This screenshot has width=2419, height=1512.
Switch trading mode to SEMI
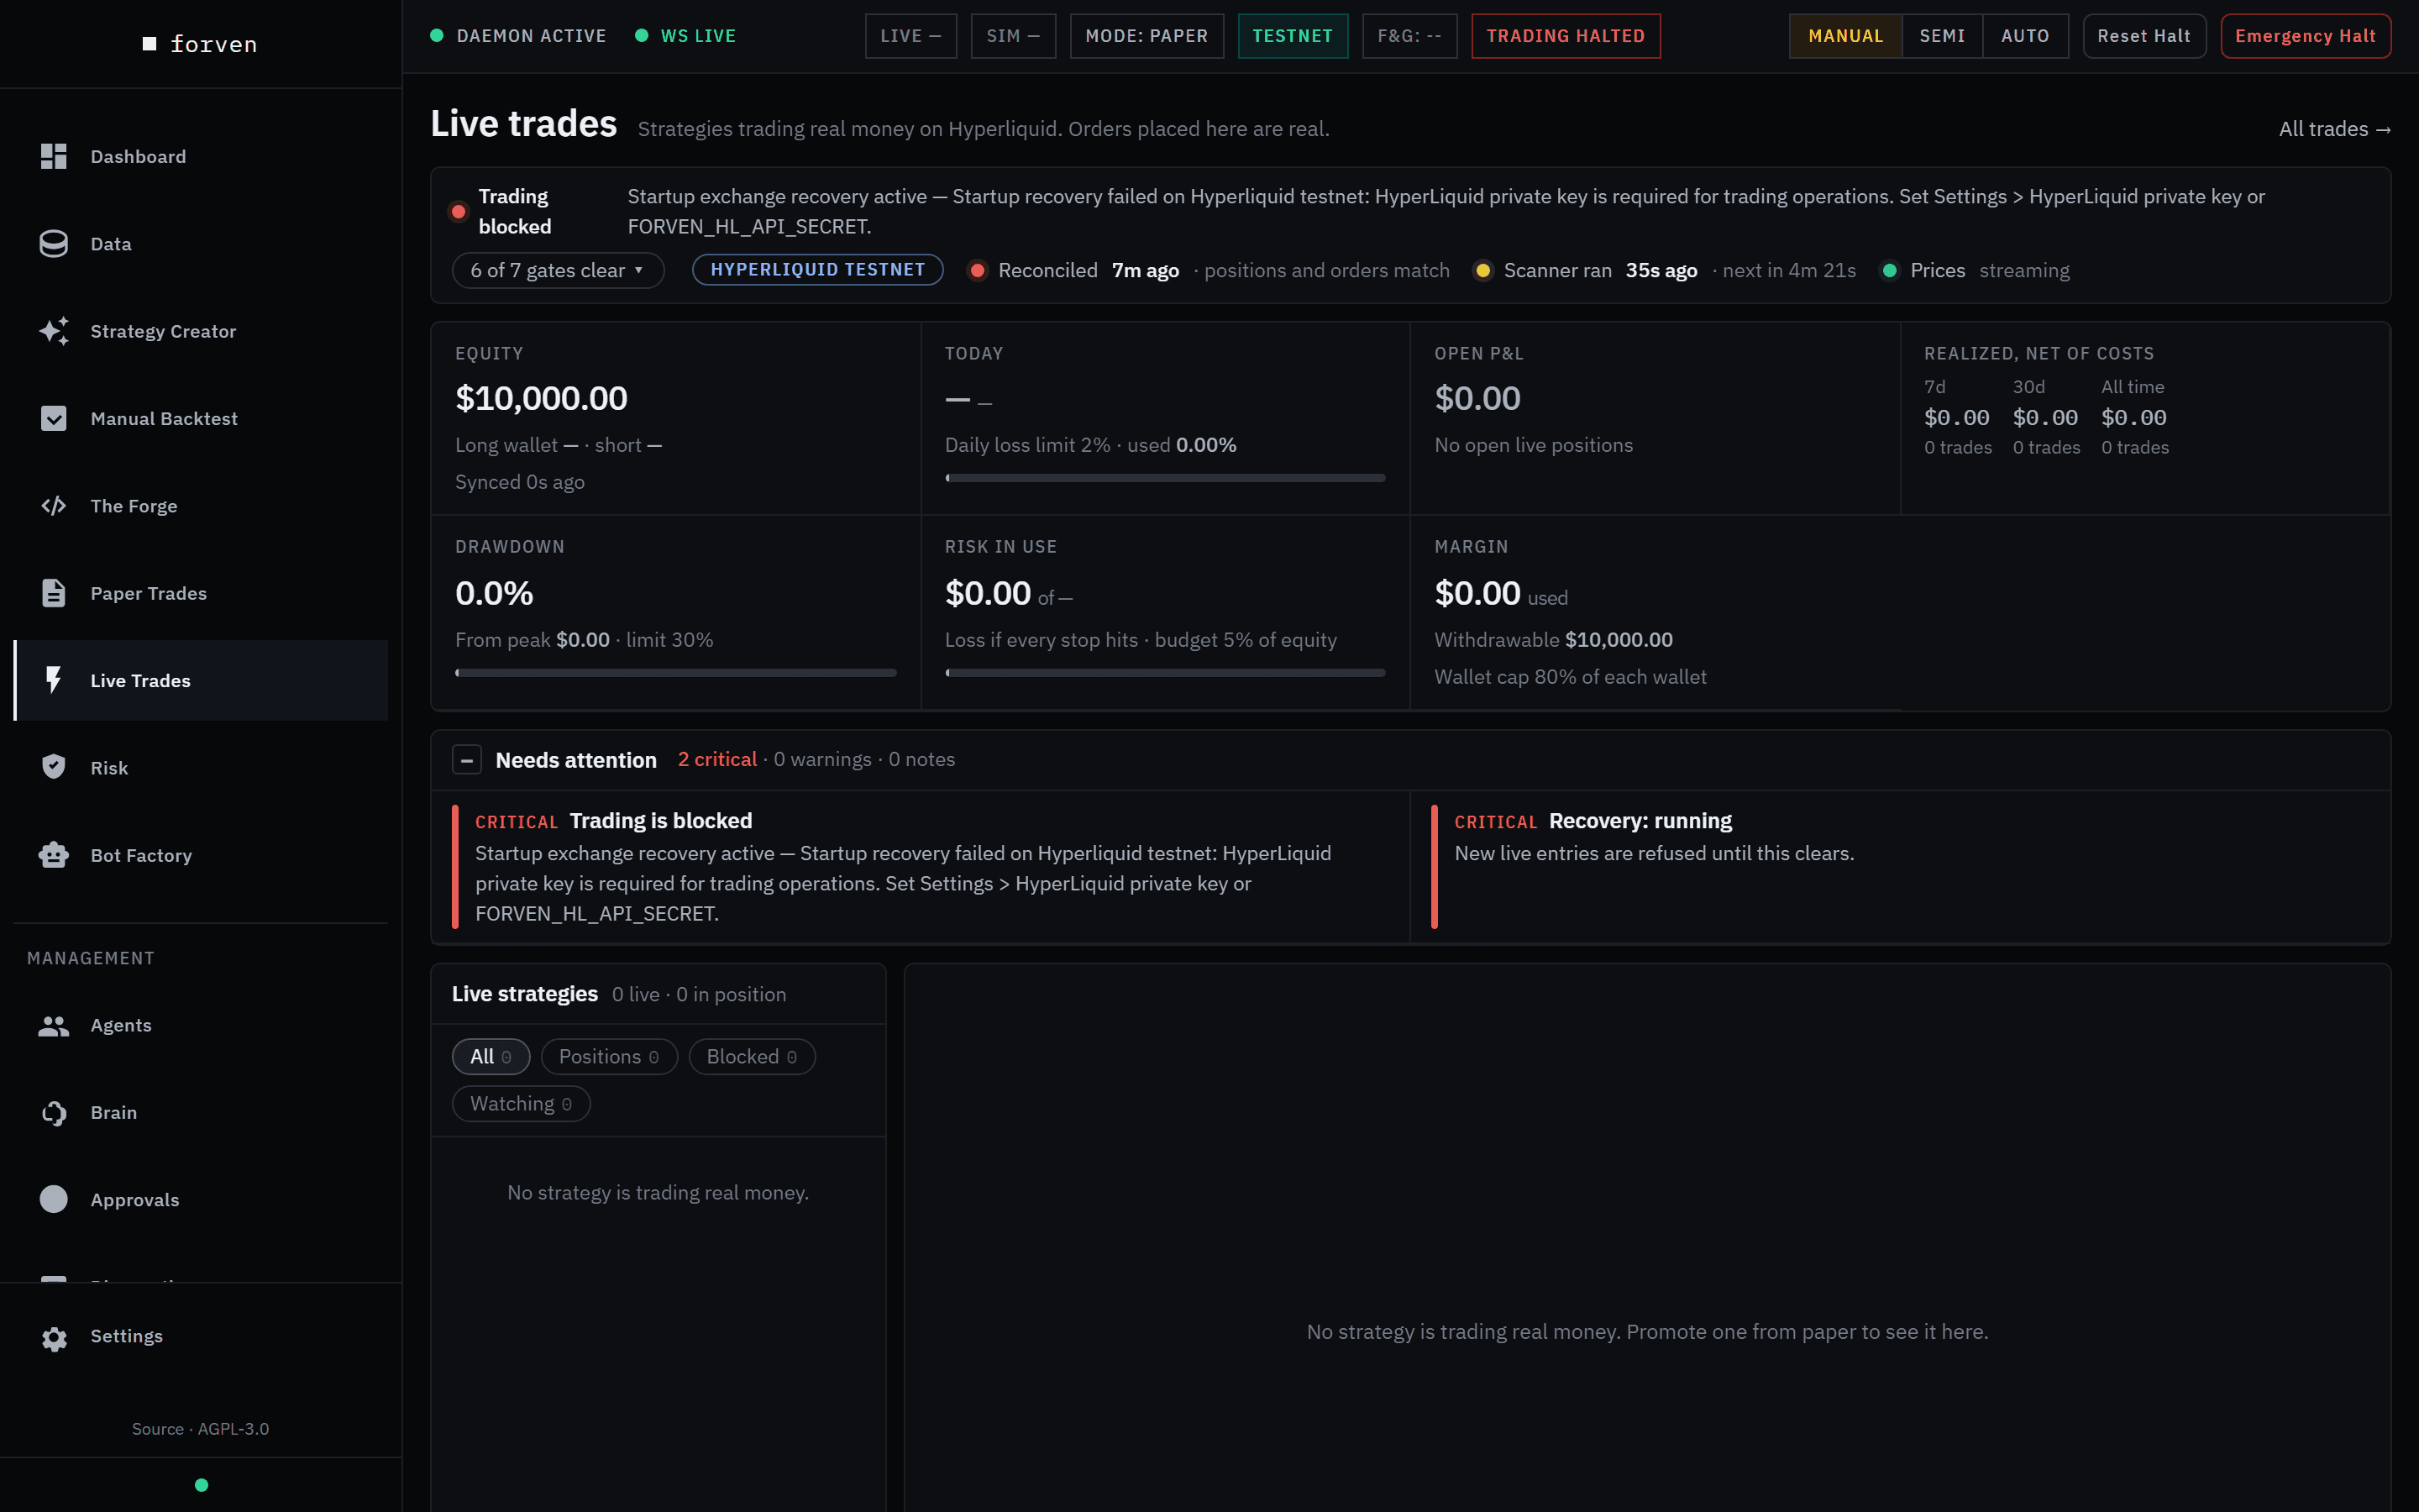[1942, 36]
